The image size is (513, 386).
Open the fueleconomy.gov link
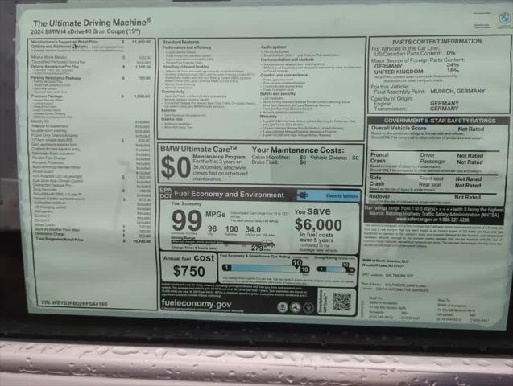(x=197, y=304)
